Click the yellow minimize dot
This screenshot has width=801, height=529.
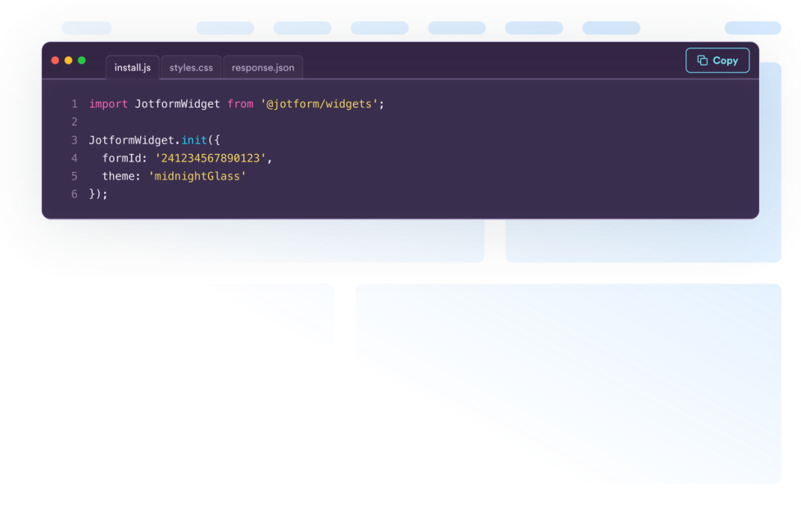tap(69, 61)
